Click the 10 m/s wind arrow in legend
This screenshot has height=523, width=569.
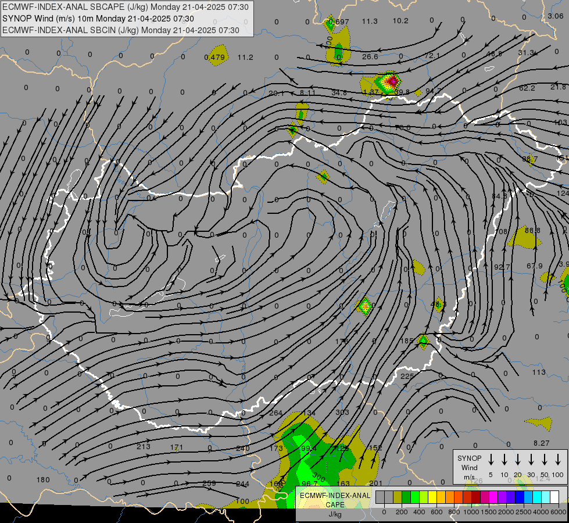(x=504, y=460)
